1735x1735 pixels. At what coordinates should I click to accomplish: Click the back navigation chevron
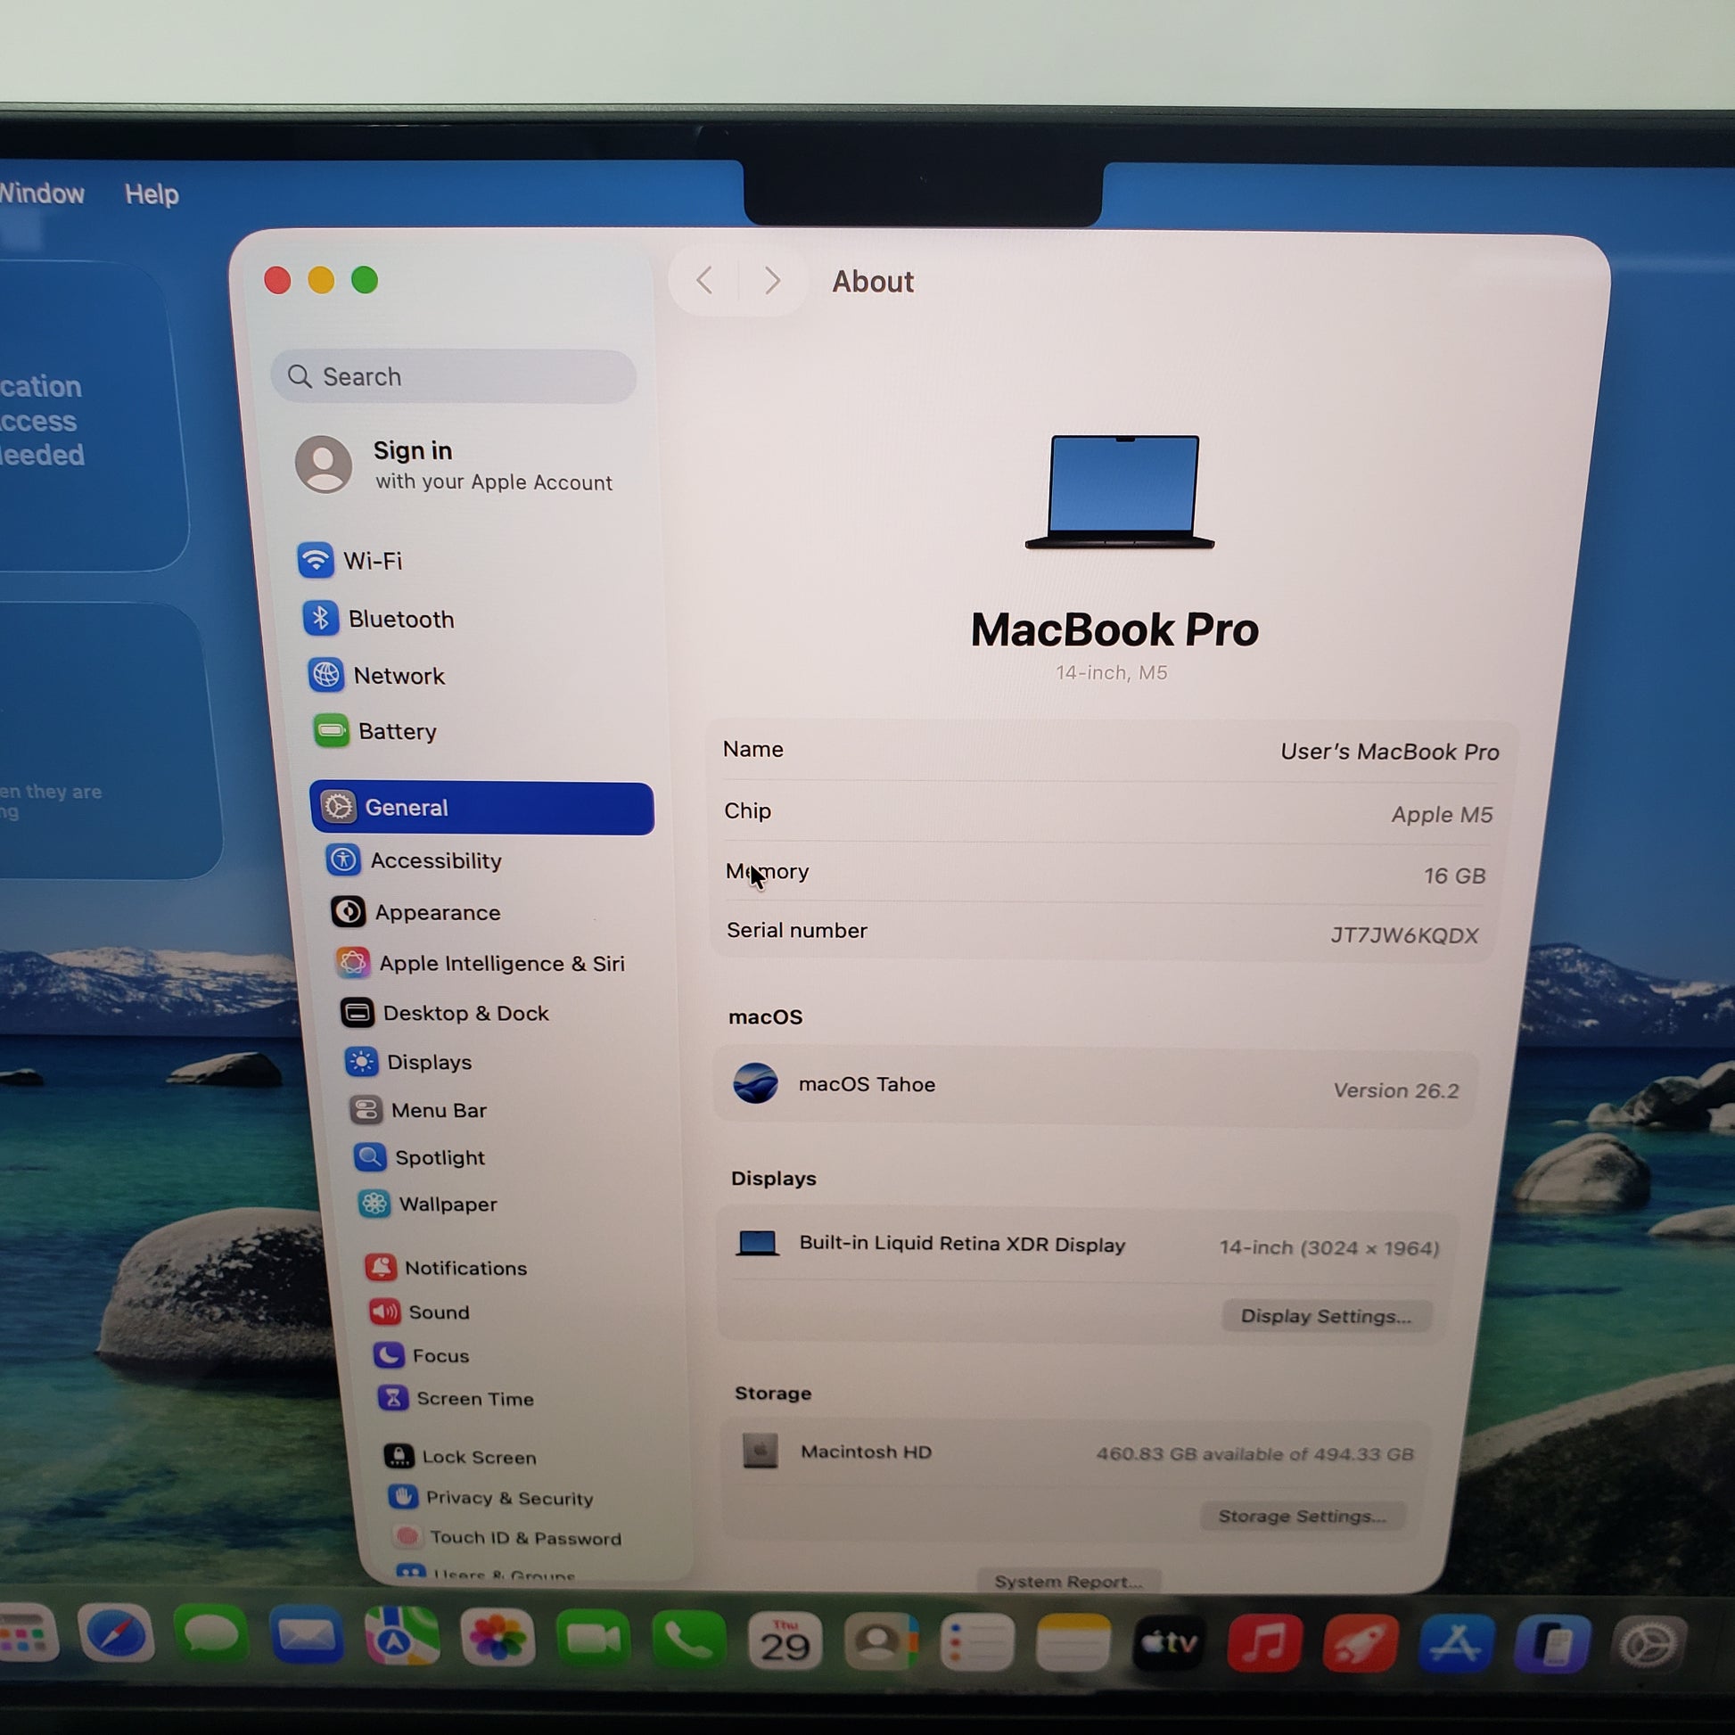coord(705,281)
